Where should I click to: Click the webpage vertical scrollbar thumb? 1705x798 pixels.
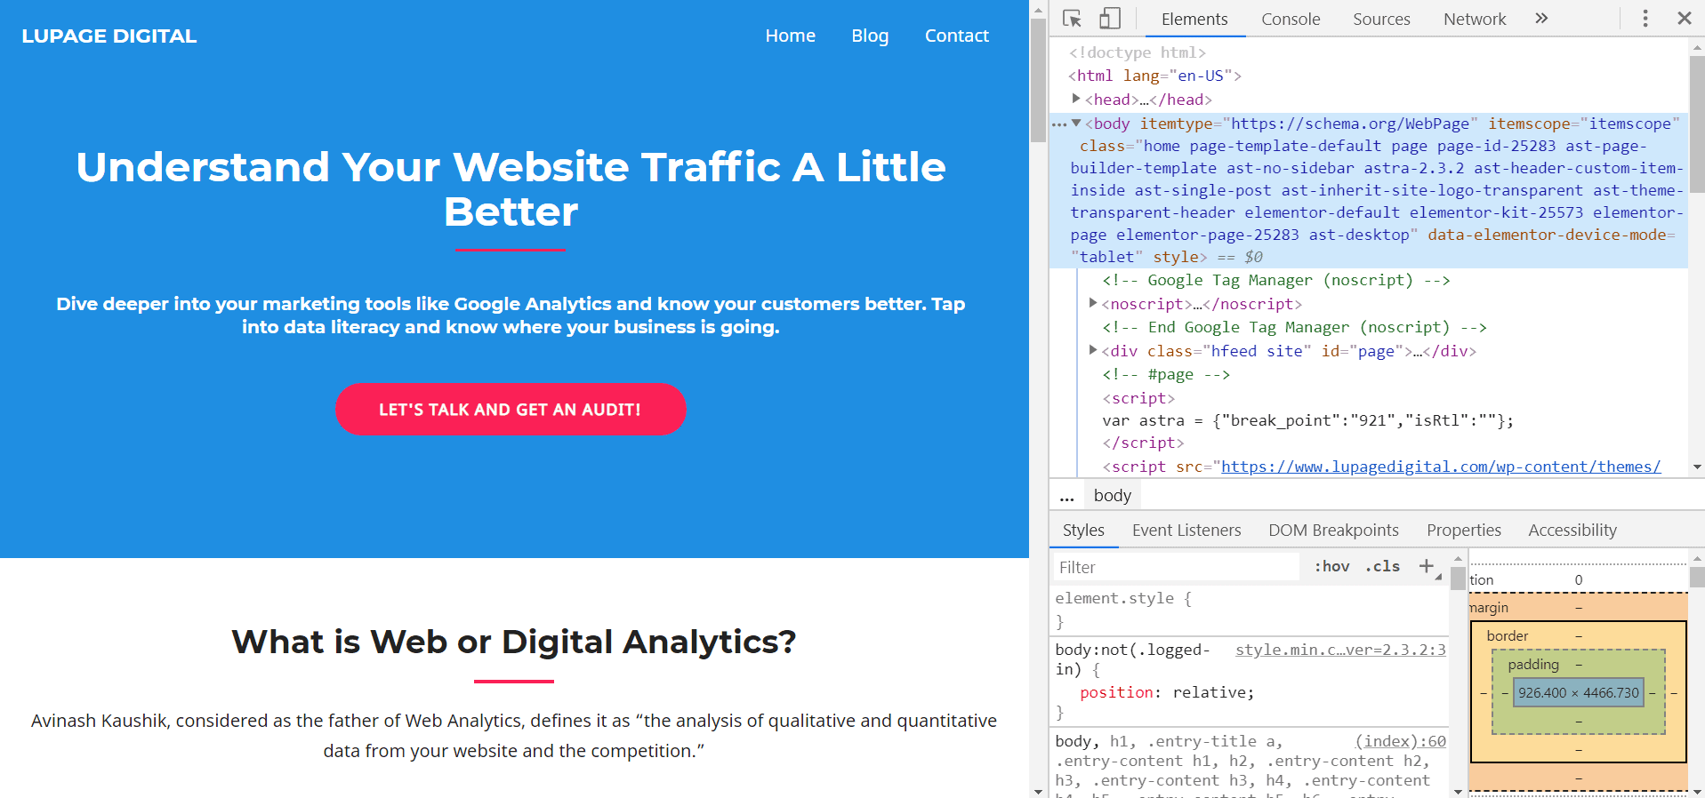tap(1038, 80)
